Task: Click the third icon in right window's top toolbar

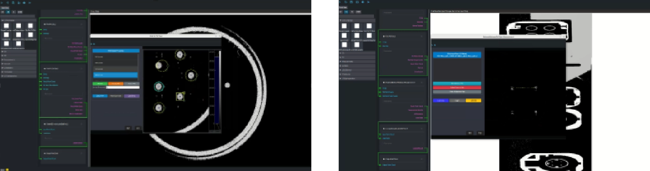Action: point(352,2)
